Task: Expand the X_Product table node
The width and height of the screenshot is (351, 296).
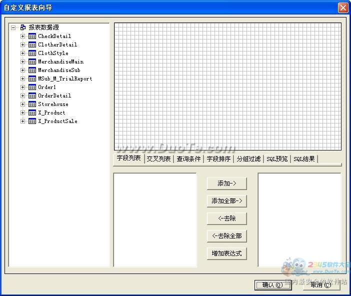Action: pyautogui.click(x=22, y=112)
